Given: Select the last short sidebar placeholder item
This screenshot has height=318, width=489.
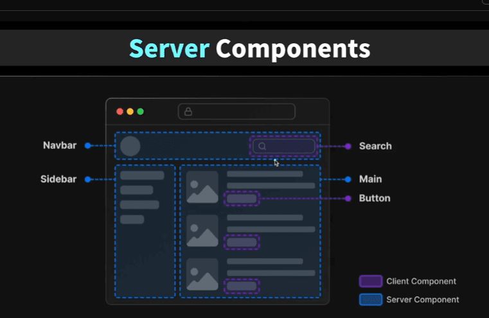Looking at the screenshot, I should (132, 219).
